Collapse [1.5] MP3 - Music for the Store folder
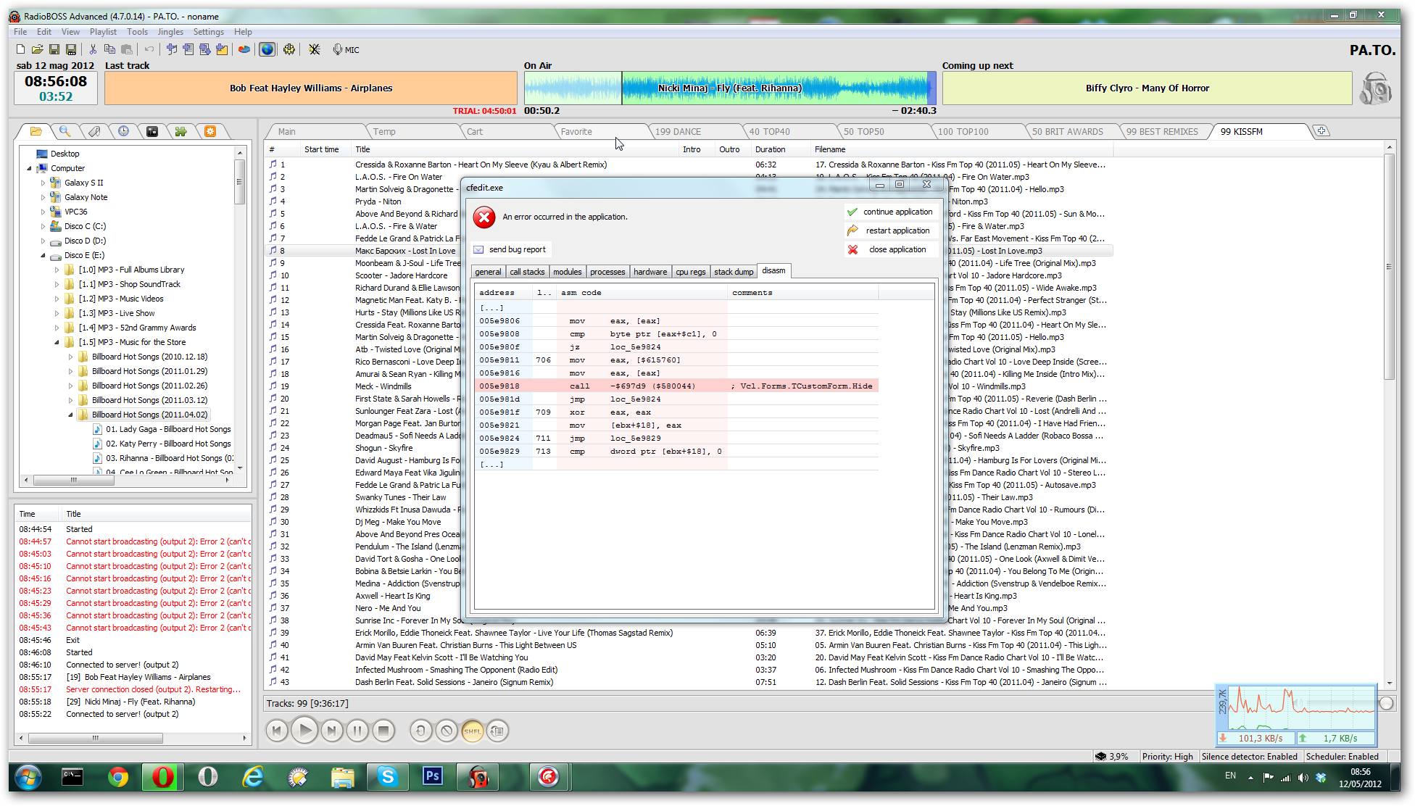 [x=57, y=342]
